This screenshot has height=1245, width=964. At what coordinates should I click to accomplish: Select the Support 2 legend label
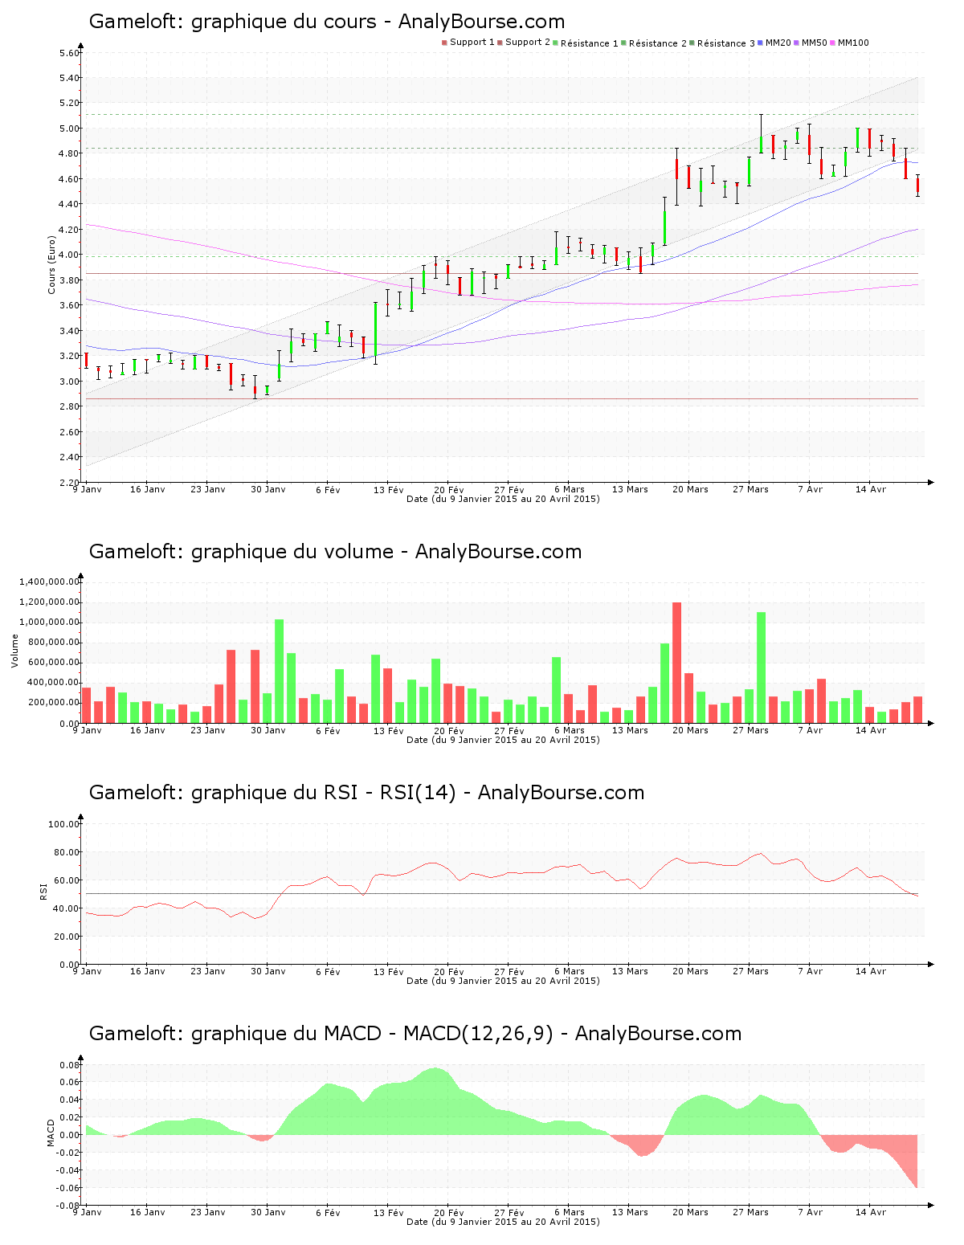pyautogui.click(x=528, y=43)
